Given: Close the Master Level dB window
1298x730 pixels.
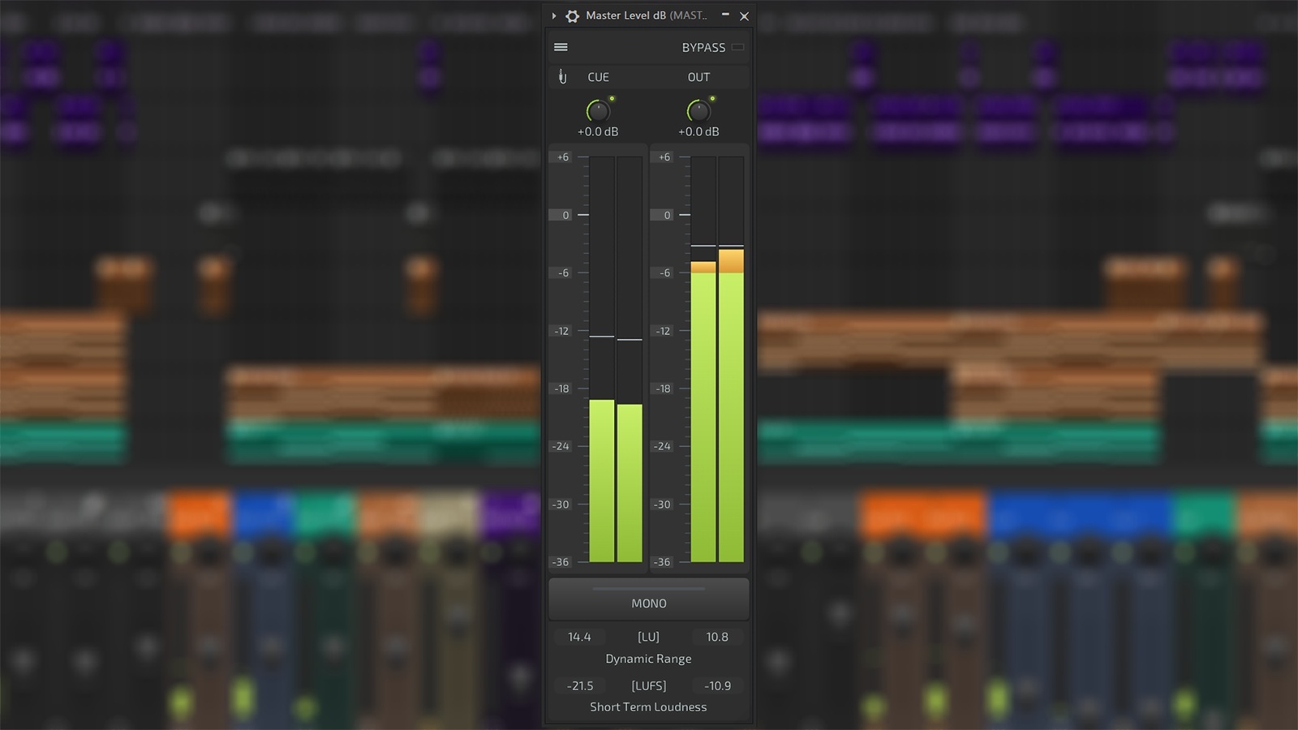Looking at the screenshot, I should click(x=744, y=16).
